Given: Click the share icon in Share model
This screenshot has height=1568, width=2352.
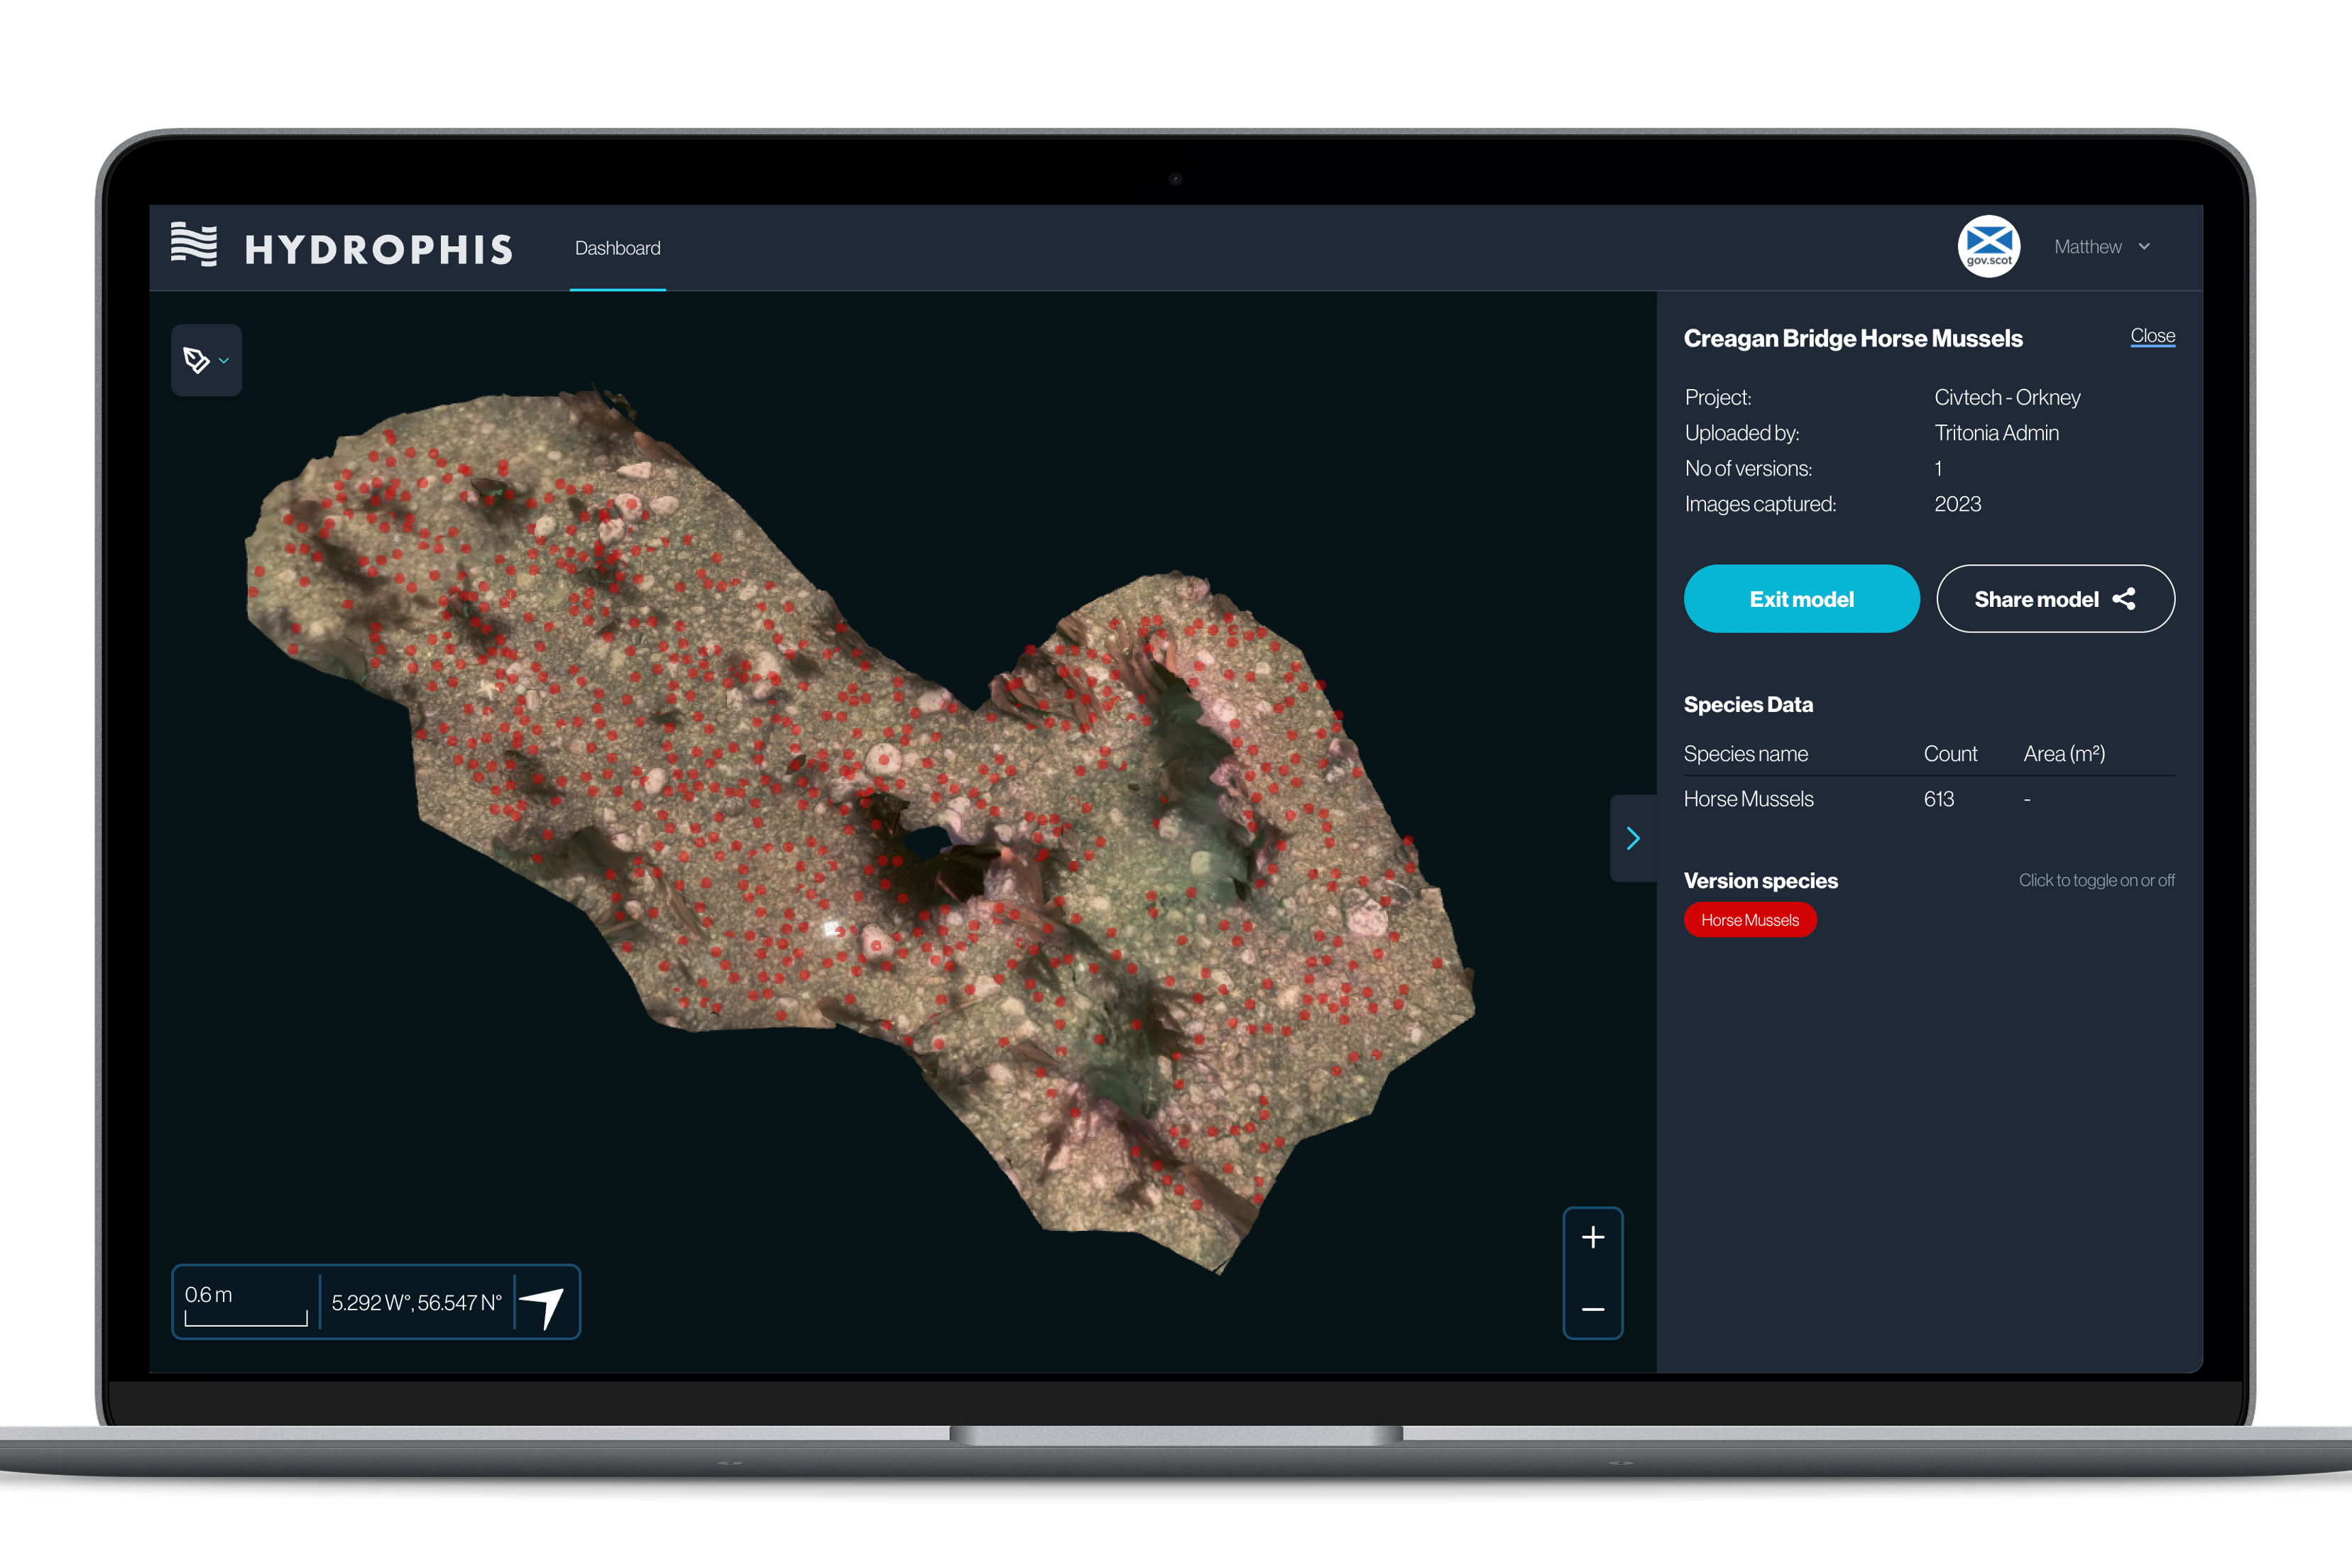Looking at the screenshot, I should point(2124,599).
